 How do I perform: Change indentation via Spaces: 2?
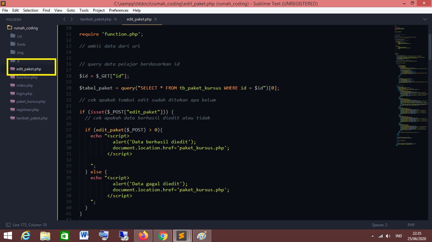coord(380,225)
